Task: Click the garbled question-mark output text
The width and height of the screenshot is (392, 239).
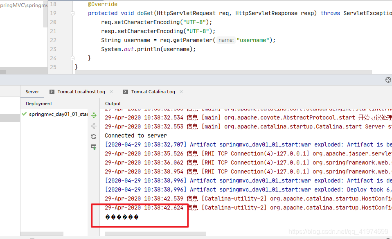Action: pos(122,217)
